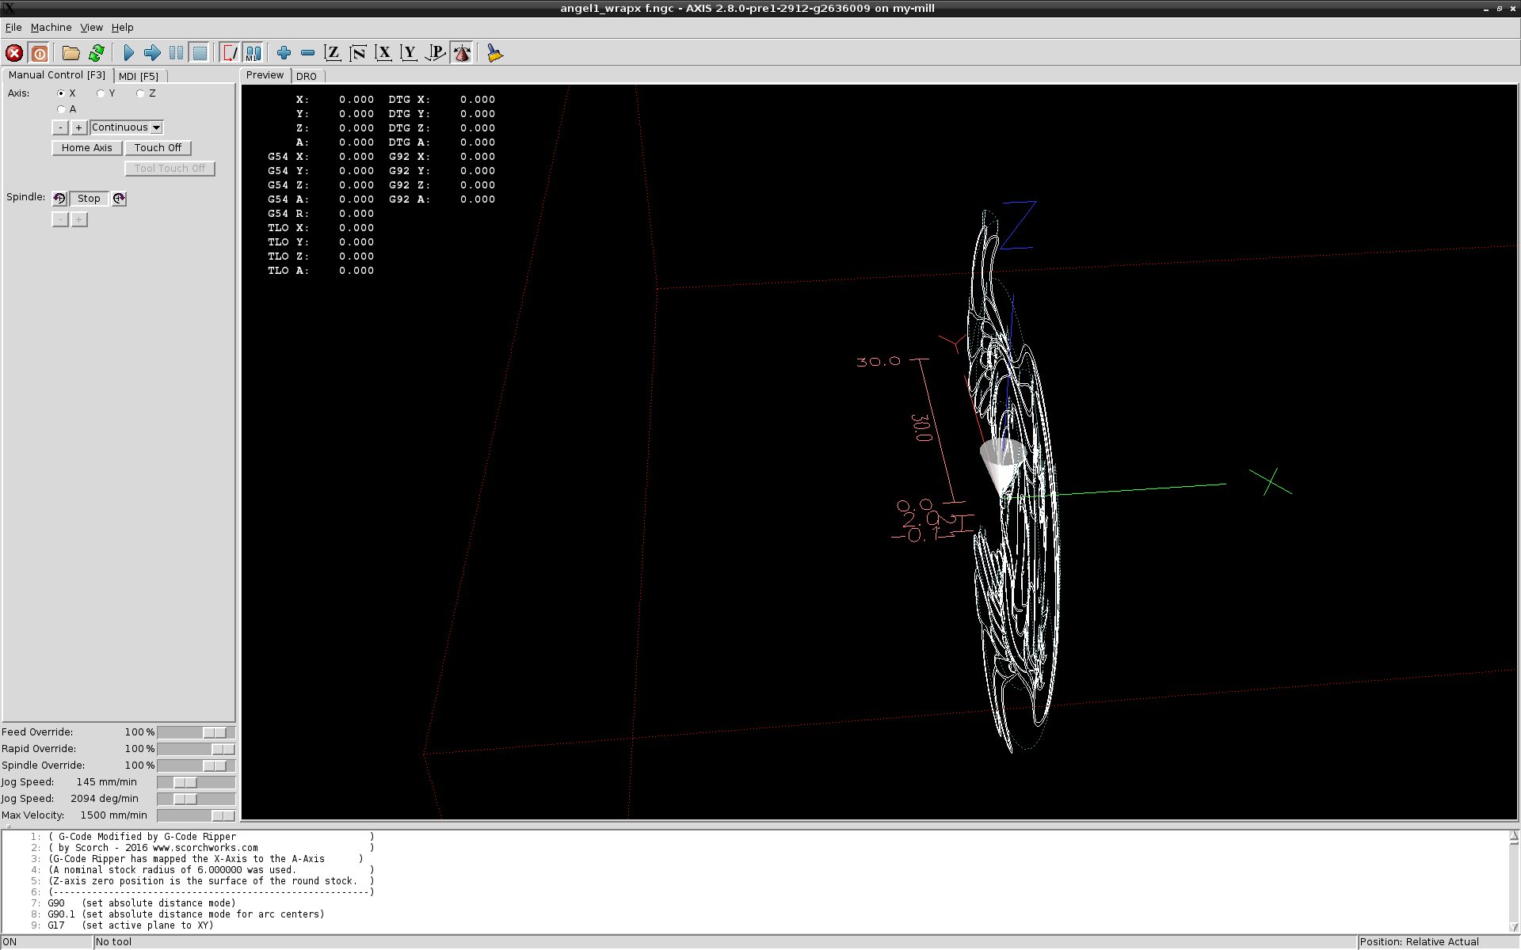The width and height of the screenshot is (1521, 950).
Task: Switch to the MDI [F5] tab
Action: (x=139, y=76)
